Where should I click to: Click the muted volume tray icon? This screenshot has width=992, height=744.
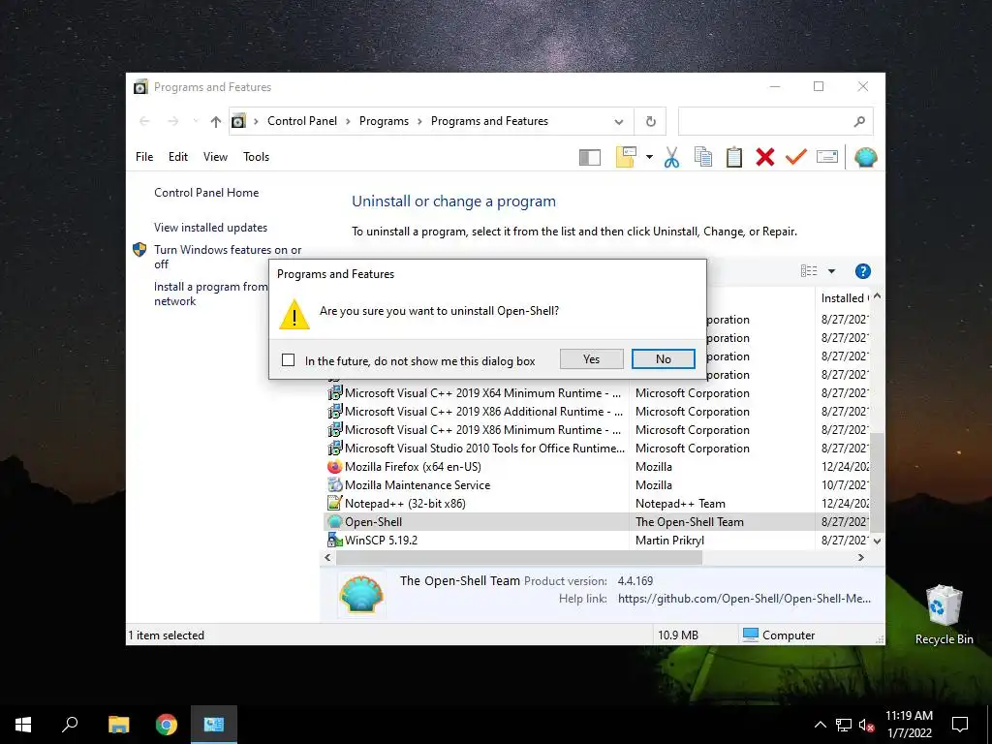867,725
